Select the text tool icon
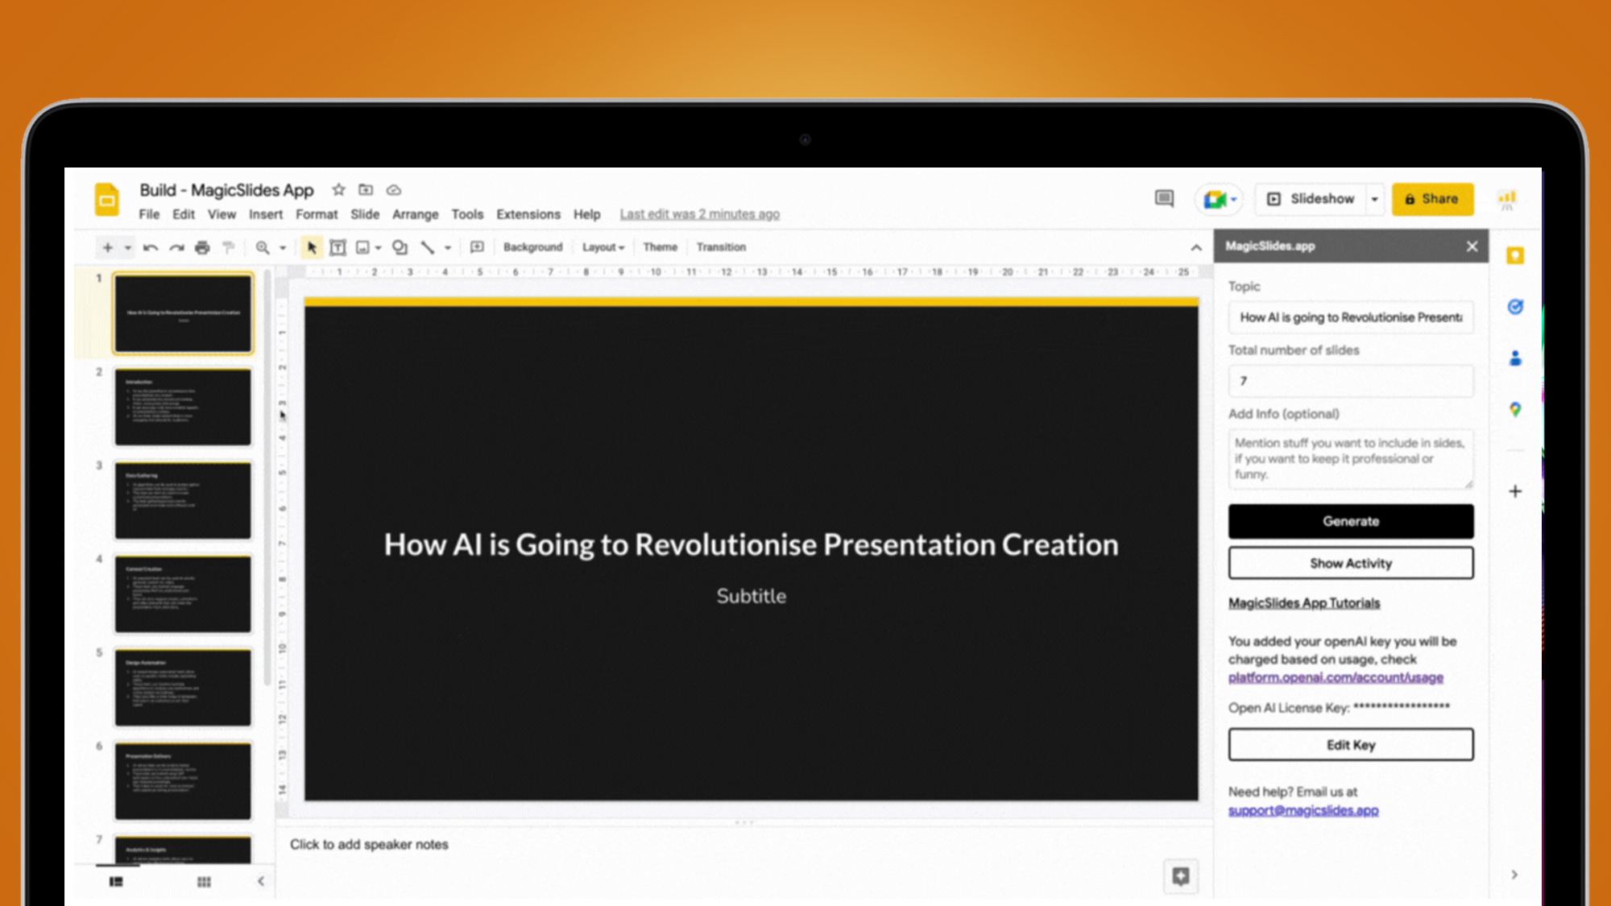 point(338,246)
